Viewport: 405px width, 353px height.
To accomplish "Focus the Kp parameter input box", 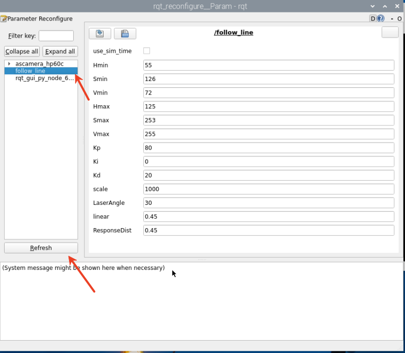I will [x=268, y=148].
